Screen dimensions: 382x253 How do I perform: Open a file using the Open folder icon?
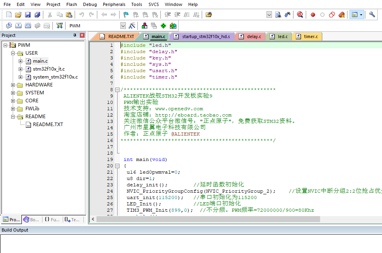[x=18, y=15]
